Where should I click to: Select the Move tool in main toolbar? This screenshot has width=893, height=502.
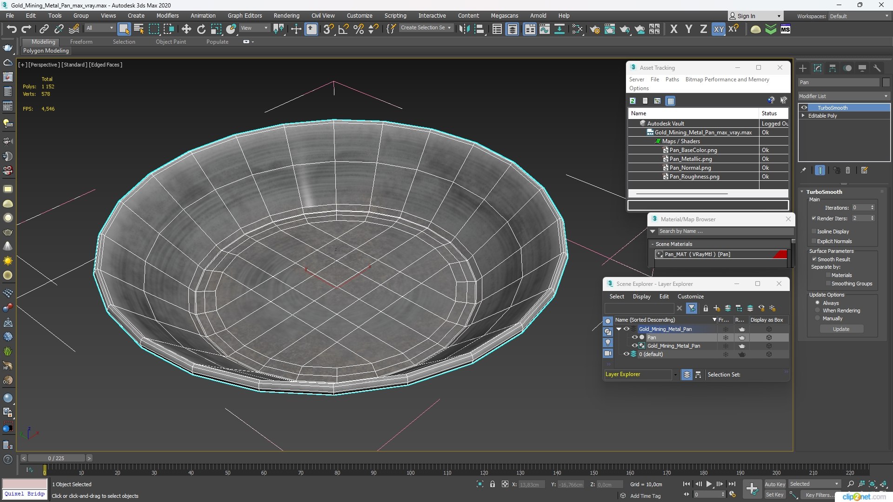[x=186, y=29]
